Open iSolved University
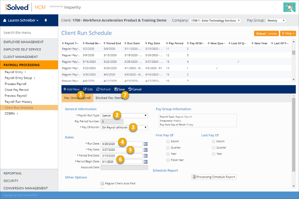Image resolution: width=299 pixels, height=199 pixels. click(x=266, y=34)
